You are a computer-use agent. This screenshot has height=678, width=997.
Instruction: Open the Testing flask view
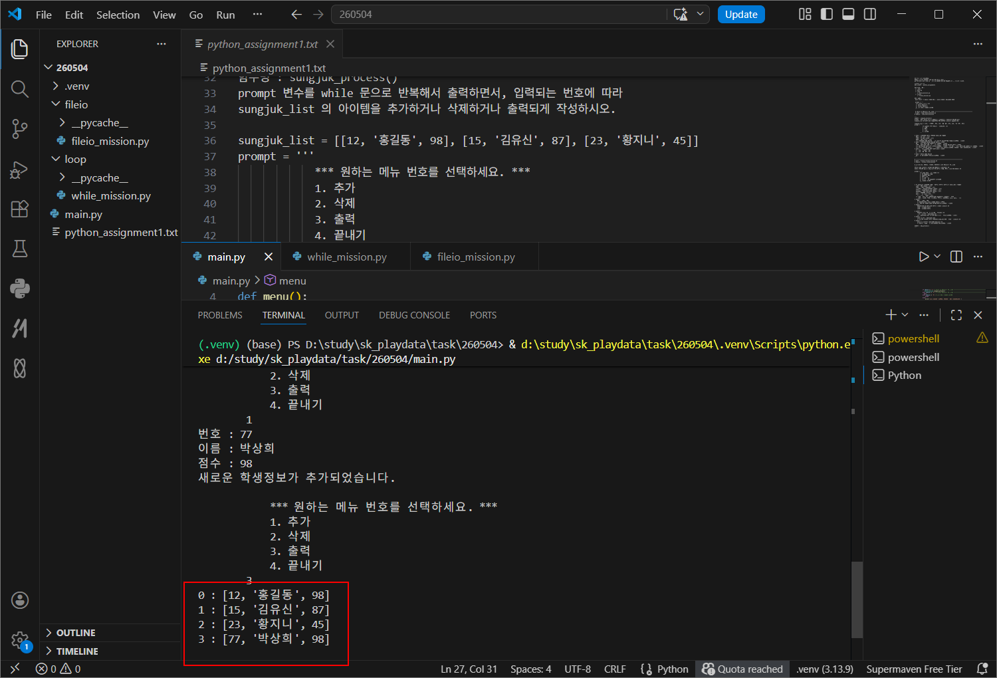click(x=20, y=249)
